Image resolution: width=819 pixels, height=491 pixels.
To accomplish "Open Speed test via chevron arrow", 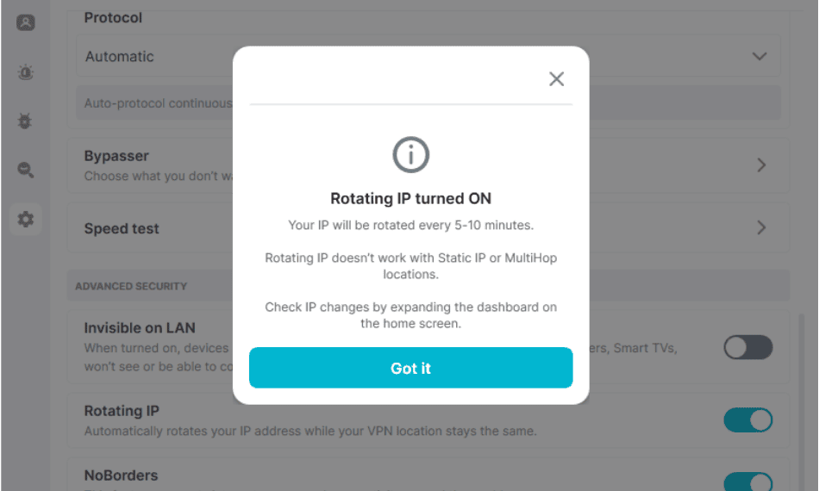I will click(x=761, y=227).
